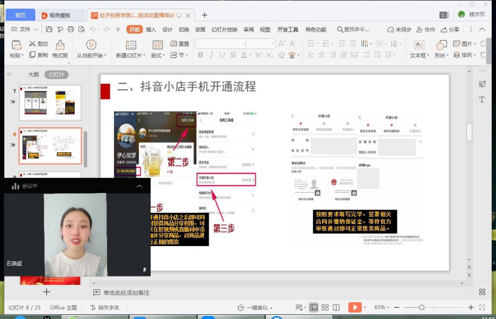Toggle Strikethrough formatting
496x319 pixels.
[233, 55]
